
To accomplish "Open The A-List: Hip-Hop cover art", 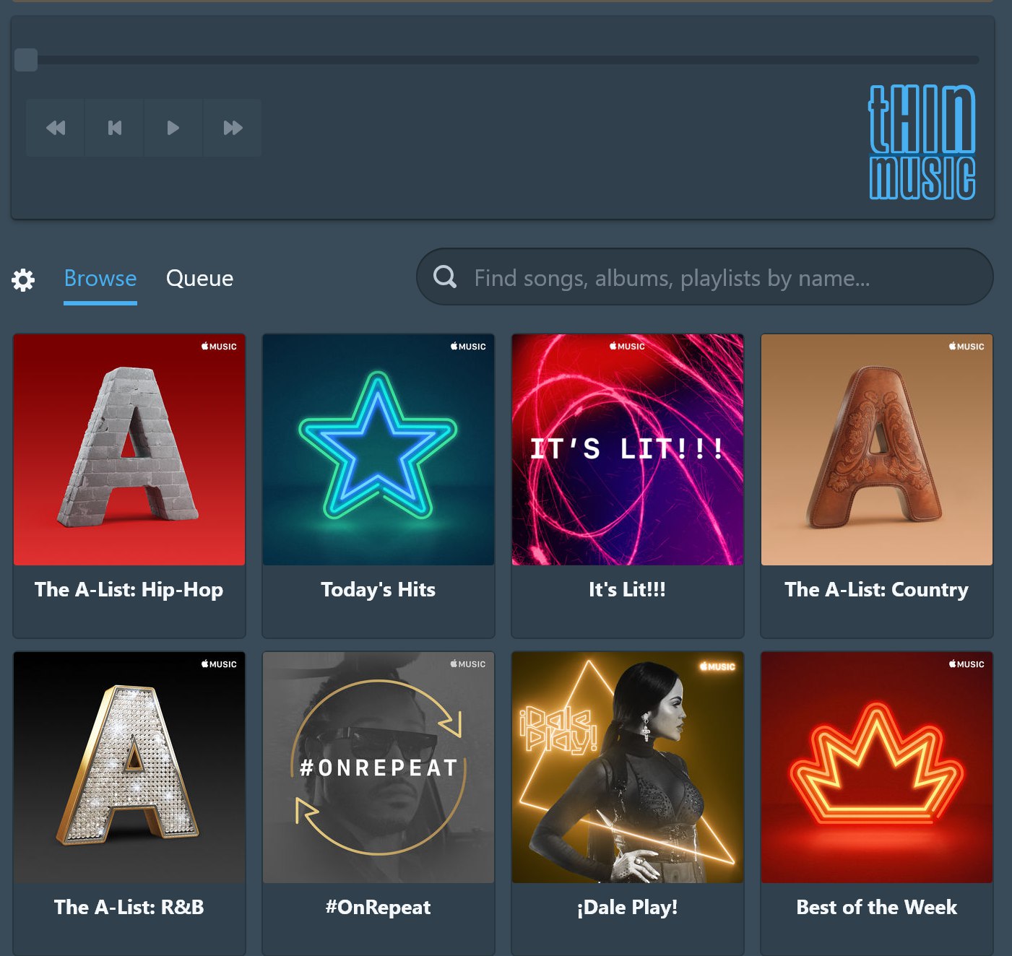I will (x=129, y=450).
